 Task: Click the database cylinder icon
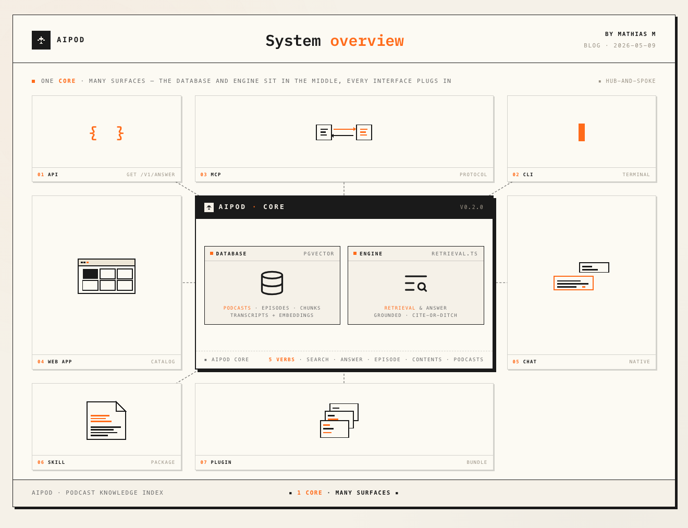pyautogui.click(x=272, y=283)
